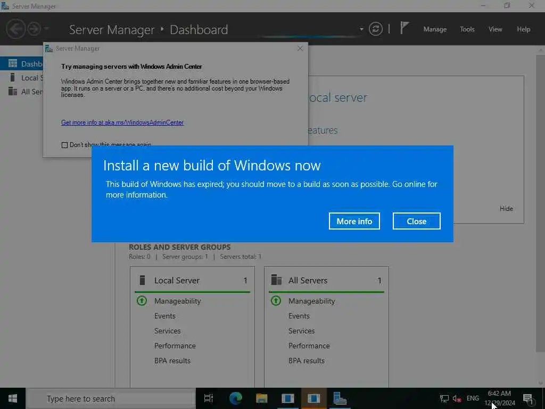Open the View menu
This screenshot has height=409, width=545.
tap(495, 29)
